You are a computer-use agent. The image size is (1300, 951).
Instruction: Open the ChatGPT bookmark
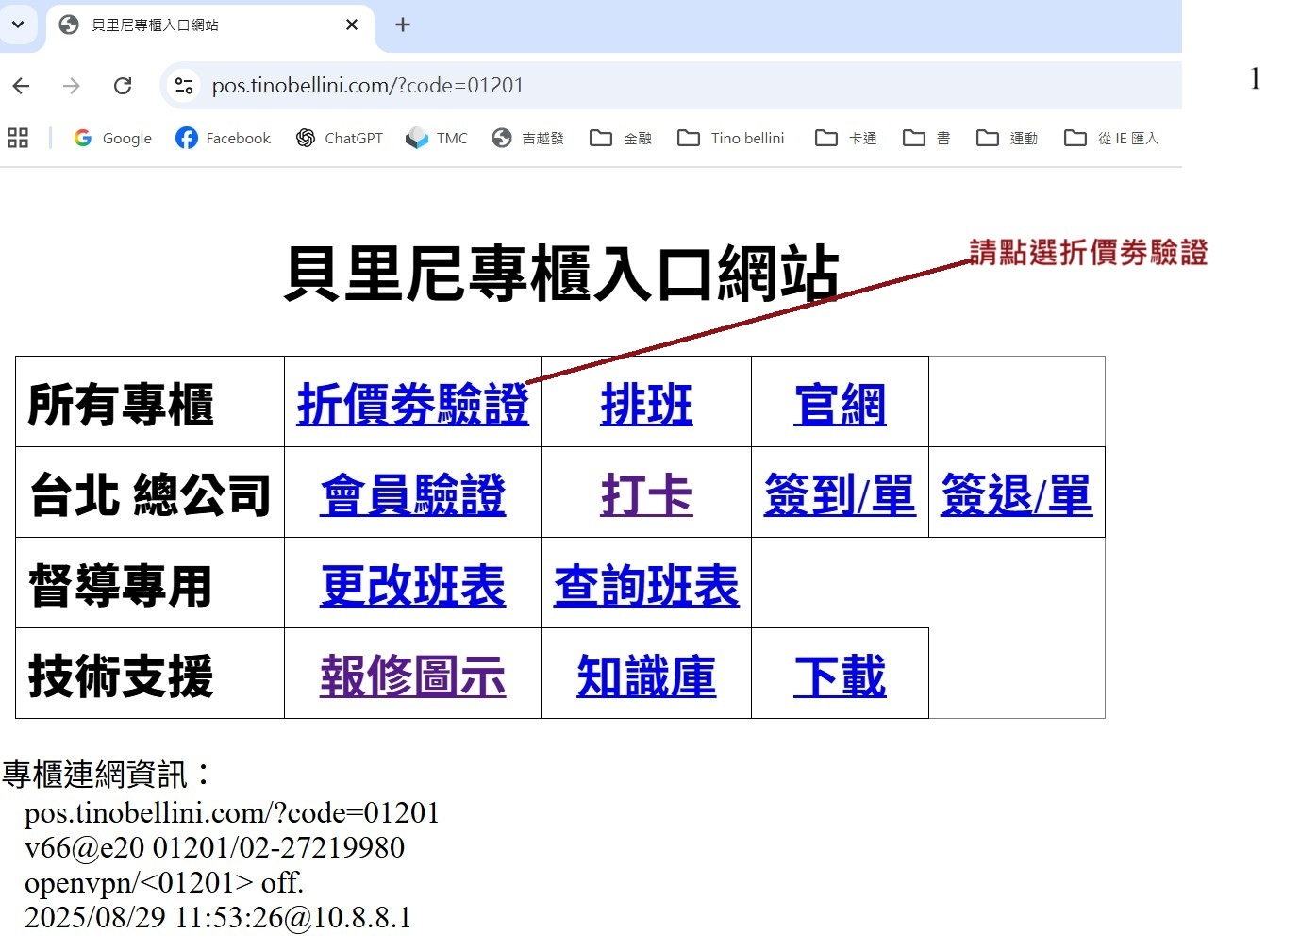(340, 138)
